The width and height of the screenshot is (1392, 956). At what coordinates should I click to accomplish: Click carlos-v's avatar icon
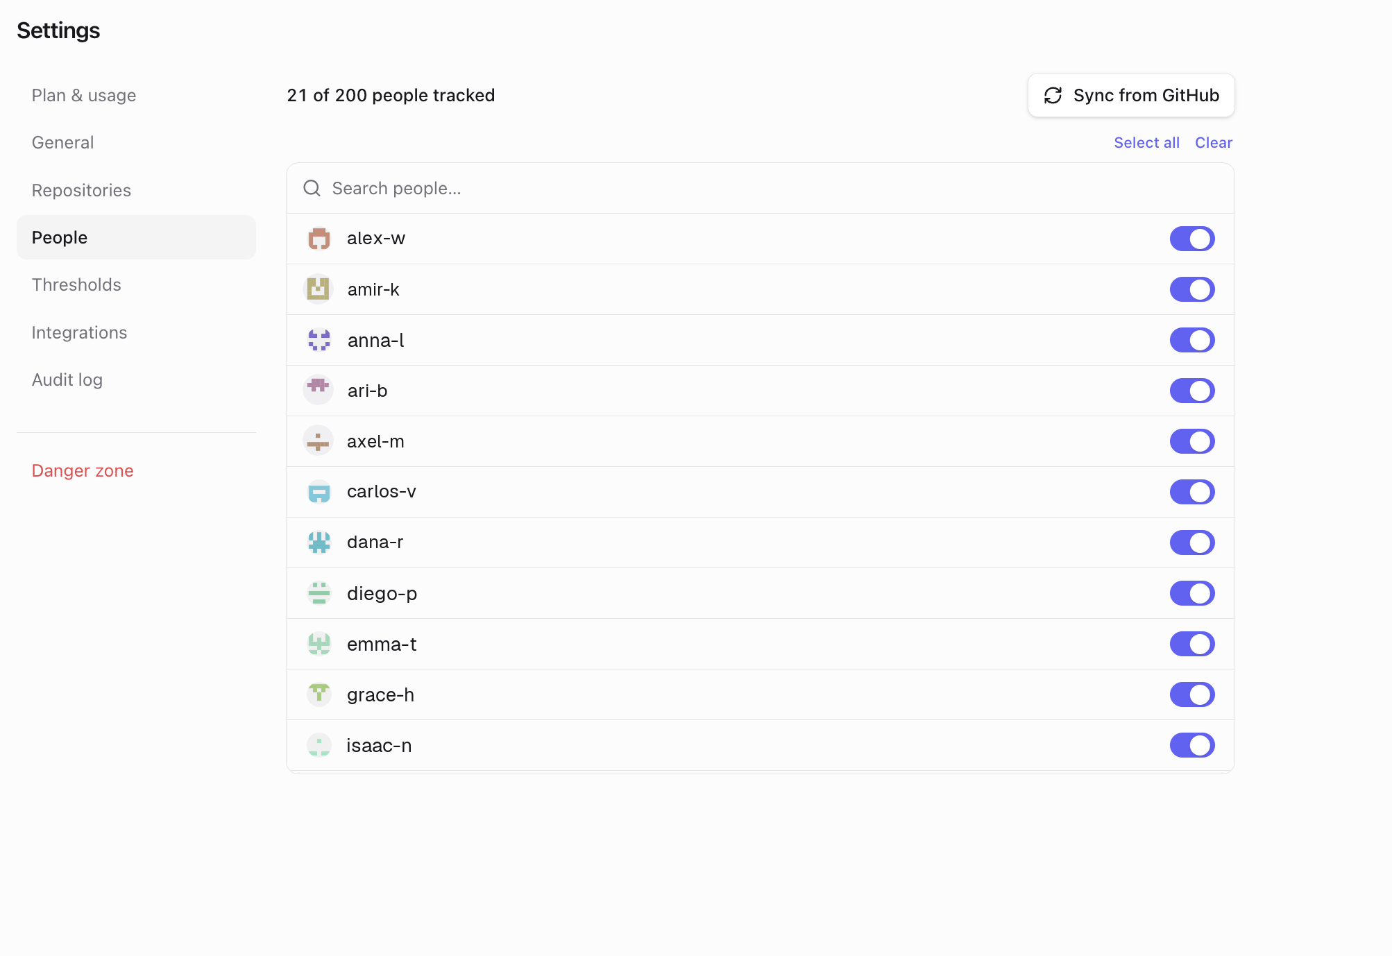click(319, 492)
